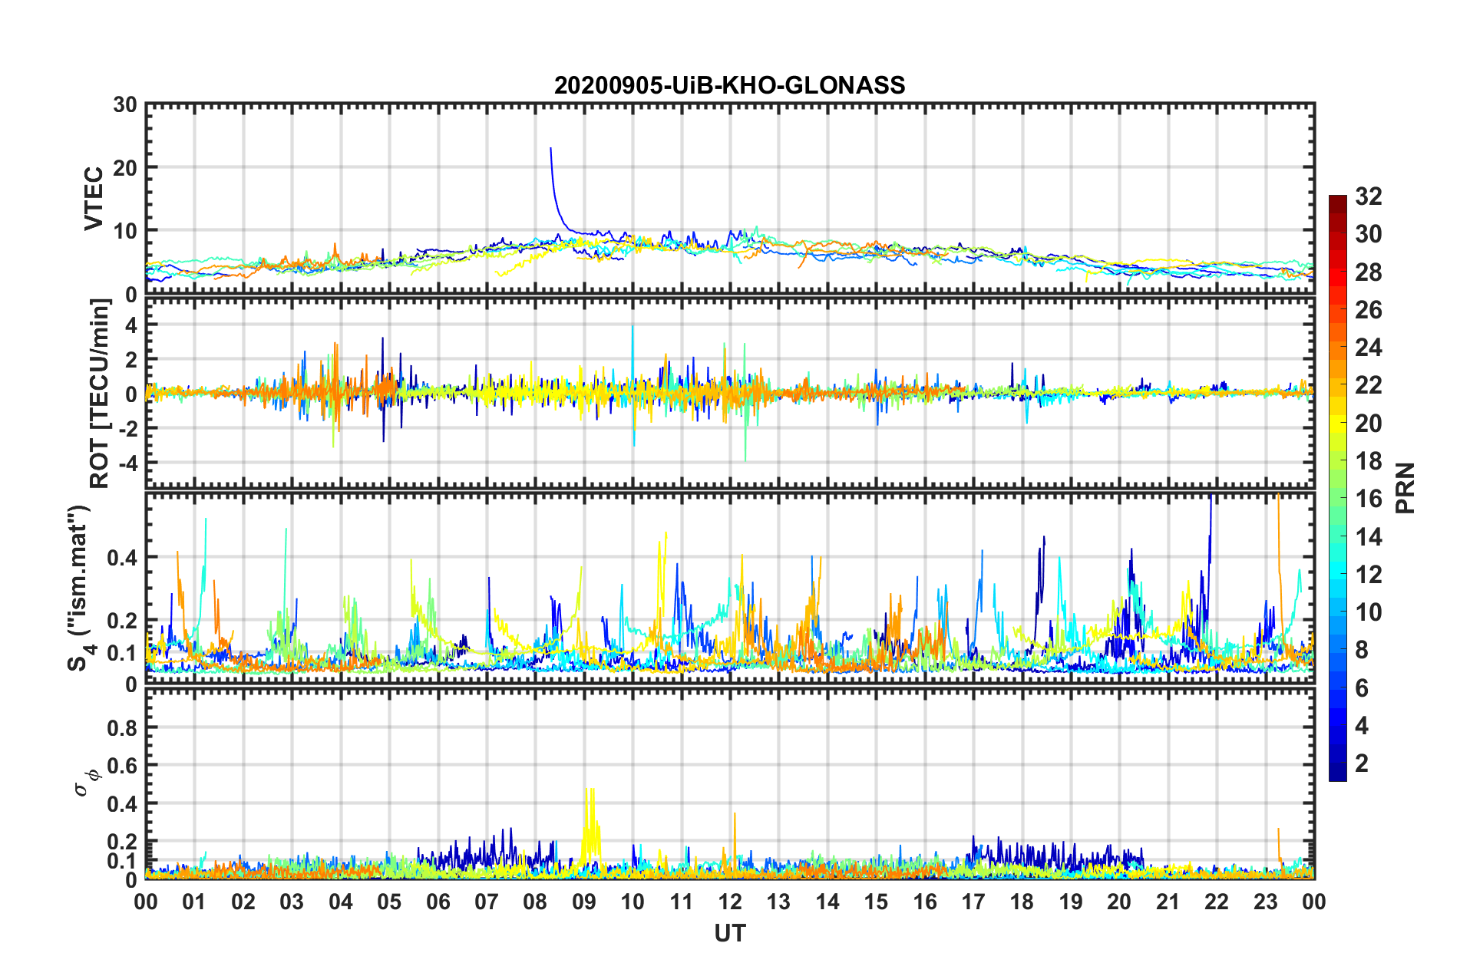Image resolution: width=1460 pixels, height=976 pixels.
Task: Click colorbar tick label 12
Action: tap(1368, 575)
